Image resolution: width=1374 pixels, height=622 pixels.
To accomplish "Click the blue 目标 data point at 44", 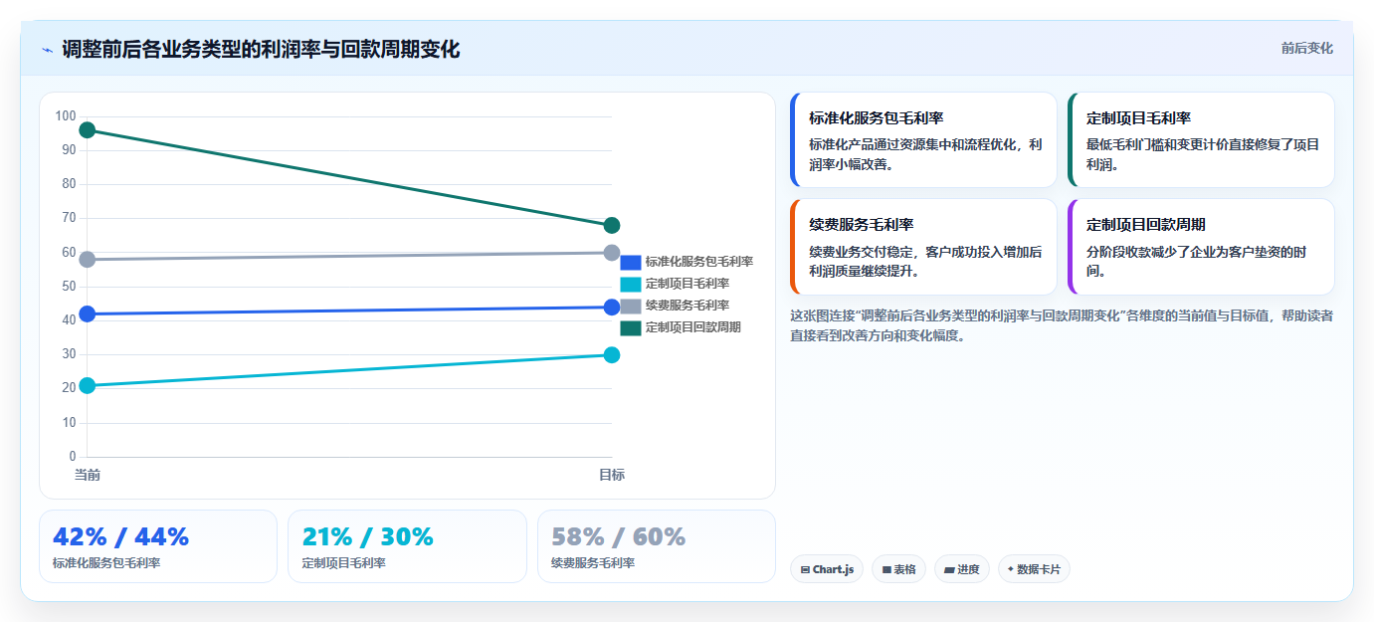I will 612,308.
